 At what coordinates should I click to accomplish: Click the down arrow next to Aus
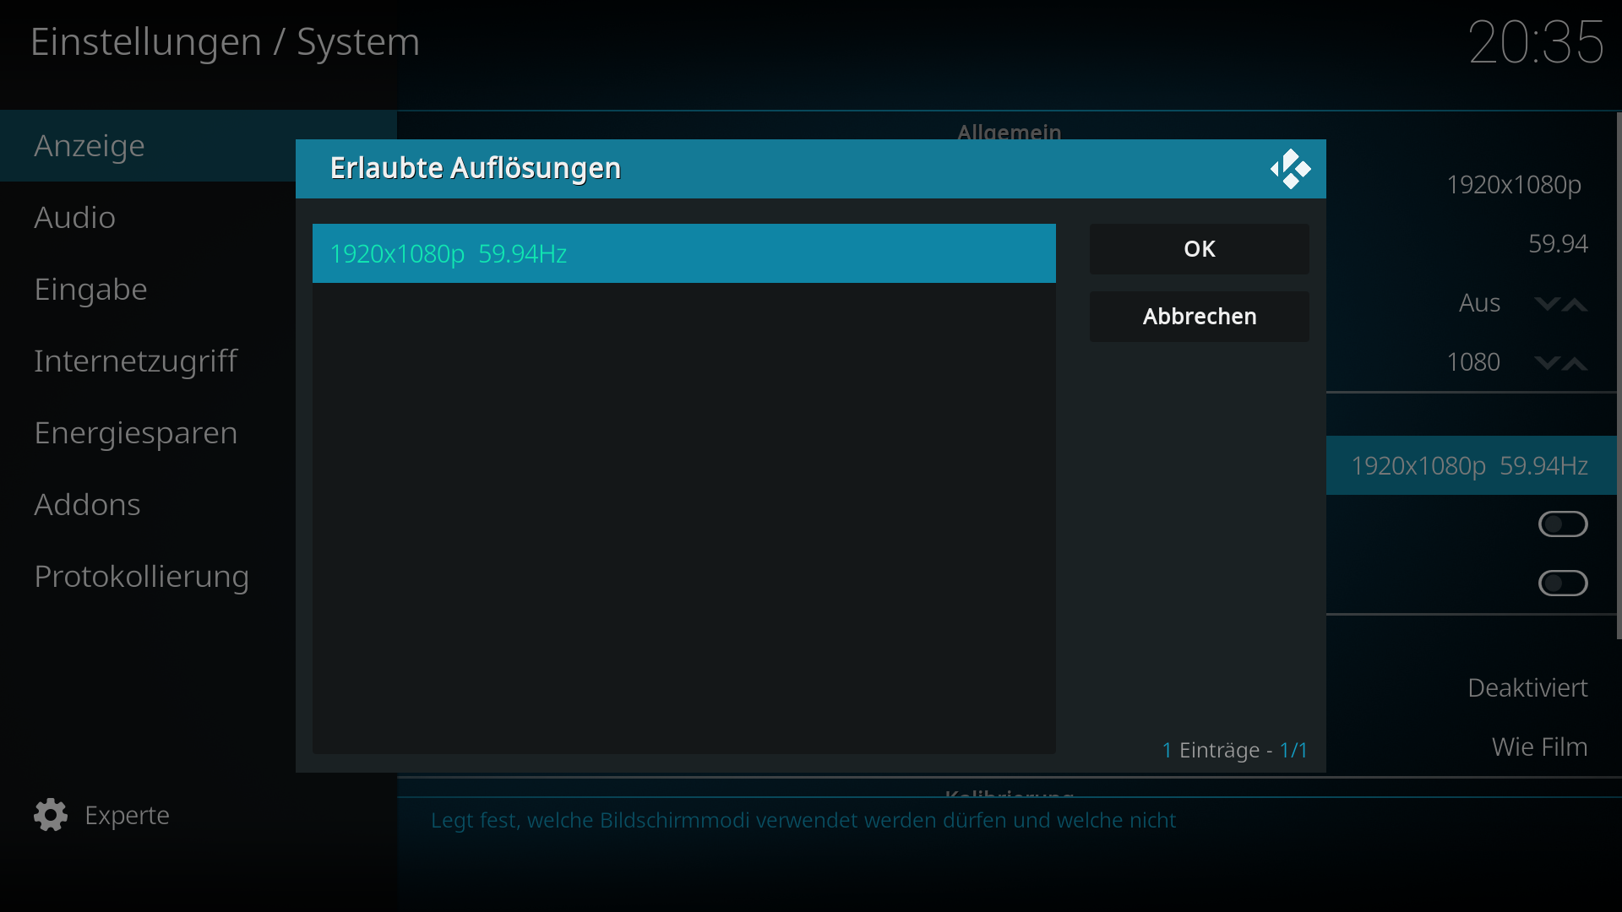(1547, 304)
